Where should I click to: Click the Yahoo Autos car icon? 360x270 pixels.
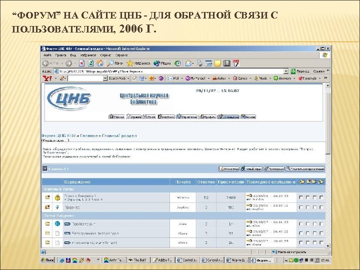click(x=214, y=78)
